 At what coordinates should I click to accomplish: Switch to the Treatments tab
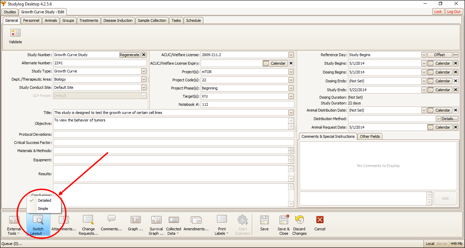89,20
